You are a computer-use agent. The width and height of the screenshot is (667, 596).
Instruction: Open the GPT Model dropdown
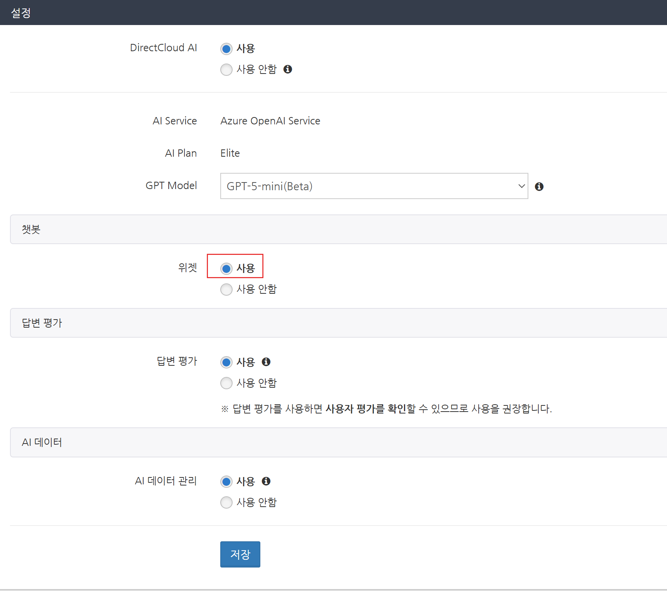click(374, 186)
